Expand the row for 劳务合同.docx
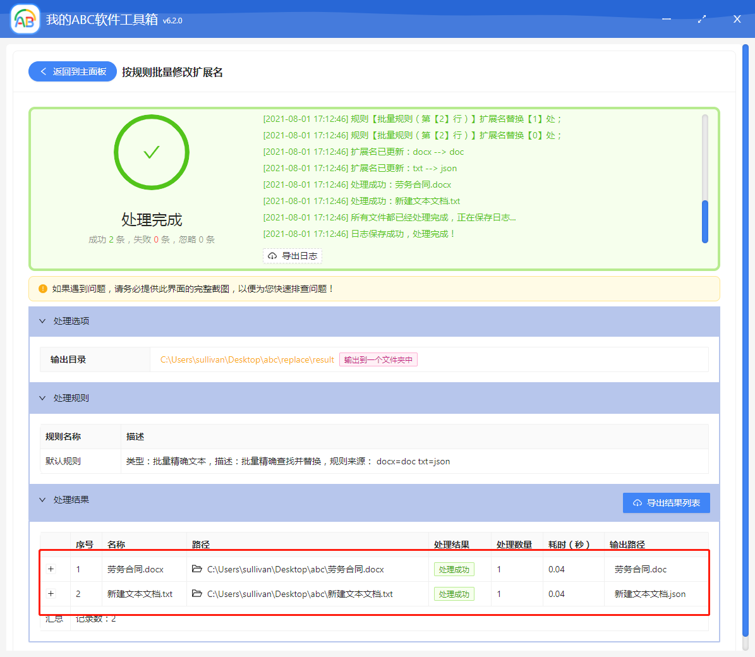The width and height of the screenshot is (755, 657). click(x=51, y=569)
